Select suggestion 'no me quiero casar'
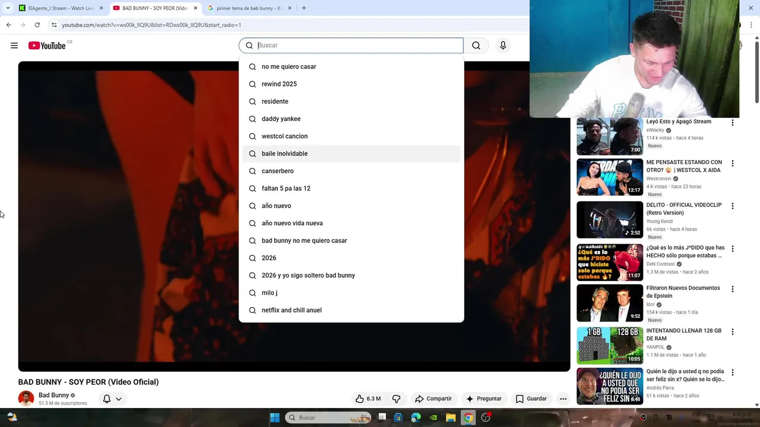 pyautogui.click(x=351, y=66)
